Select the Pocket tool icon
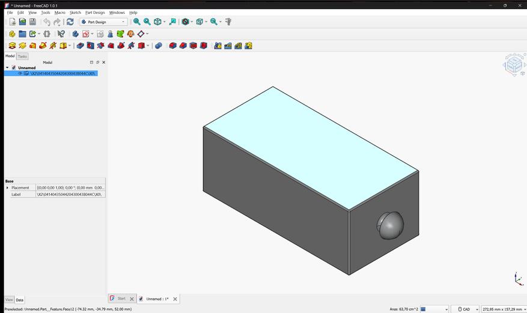This screenshot has width=527, height=313. tap(80, 46)
